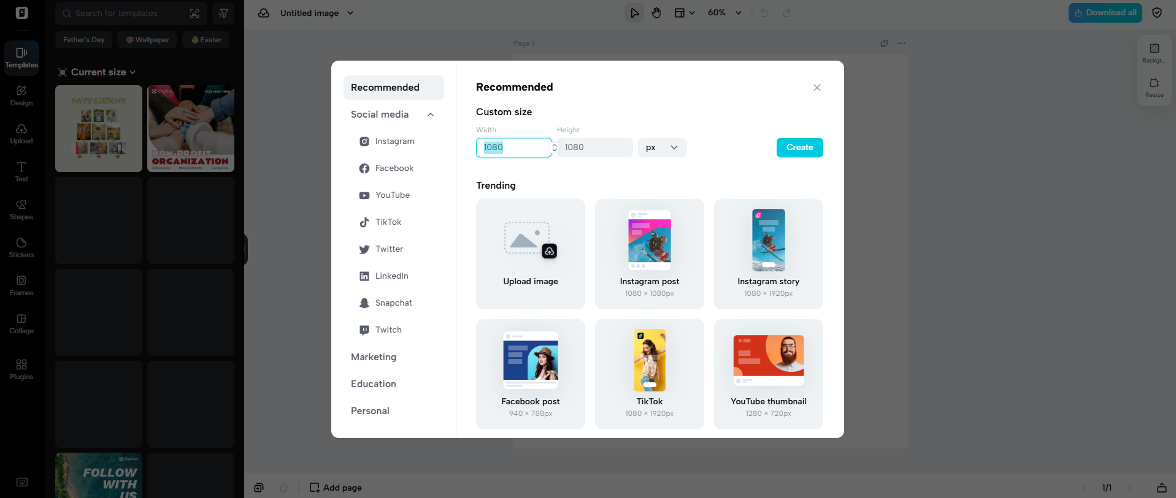This screenshot has width=1176, height=498.
Task: Open the CapCut home logo
Action: pos(22,13)
